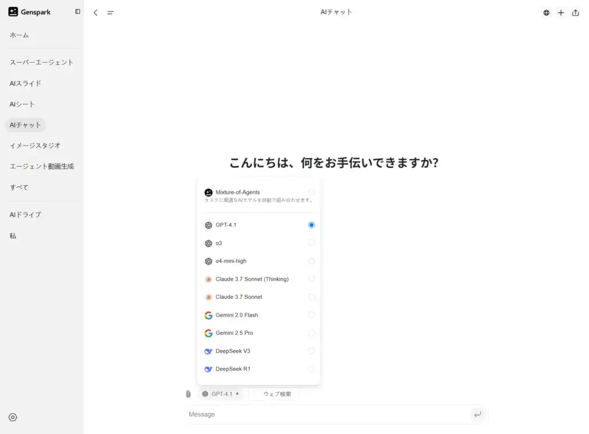Open エージェント動画生成 in the sidebar
This screenshot has height=434, width=589.
tap(41, 166)
